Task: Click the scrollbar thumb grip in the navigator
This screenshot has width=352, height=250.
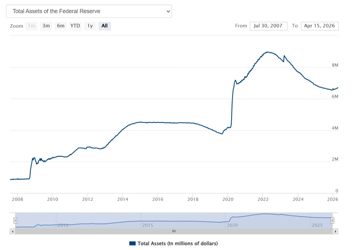Action: click(x=174, y=231)
